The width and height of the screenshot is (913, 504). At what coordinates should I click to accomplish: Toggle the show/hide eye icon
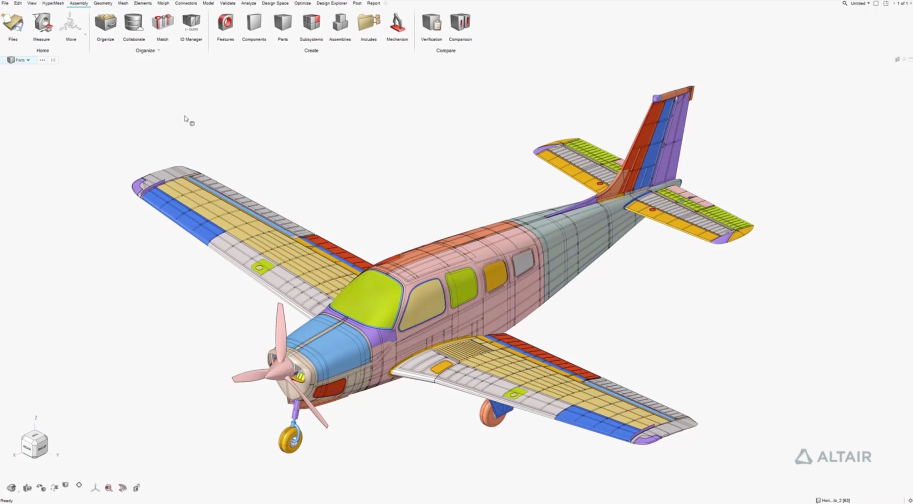(x=11, y=488)
